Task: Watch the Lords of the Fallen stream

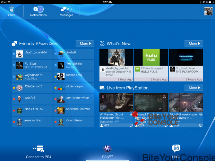Action: 151,103
